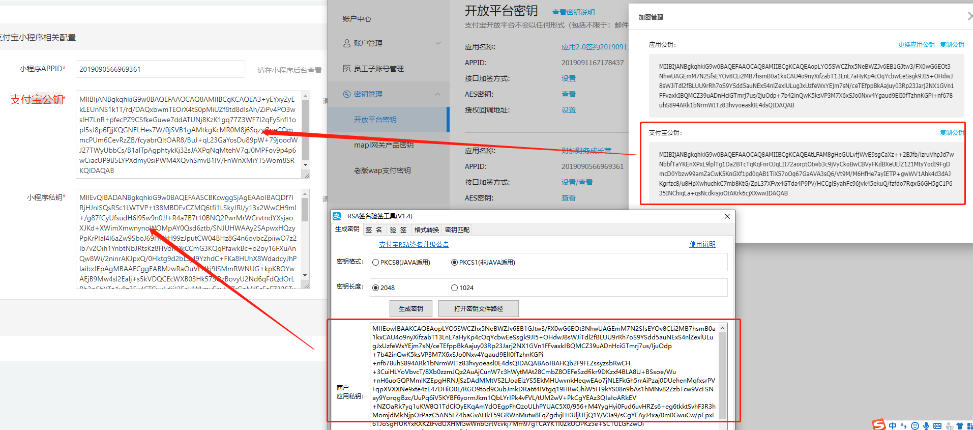Click the up arrow of 商户应用私钥 box scrollbar

(722, 329)
